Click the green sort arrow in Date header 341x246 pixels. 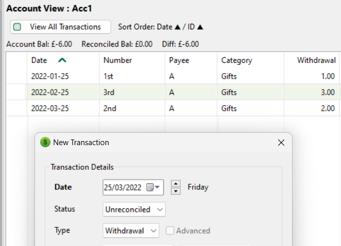[x=62, y=60]
